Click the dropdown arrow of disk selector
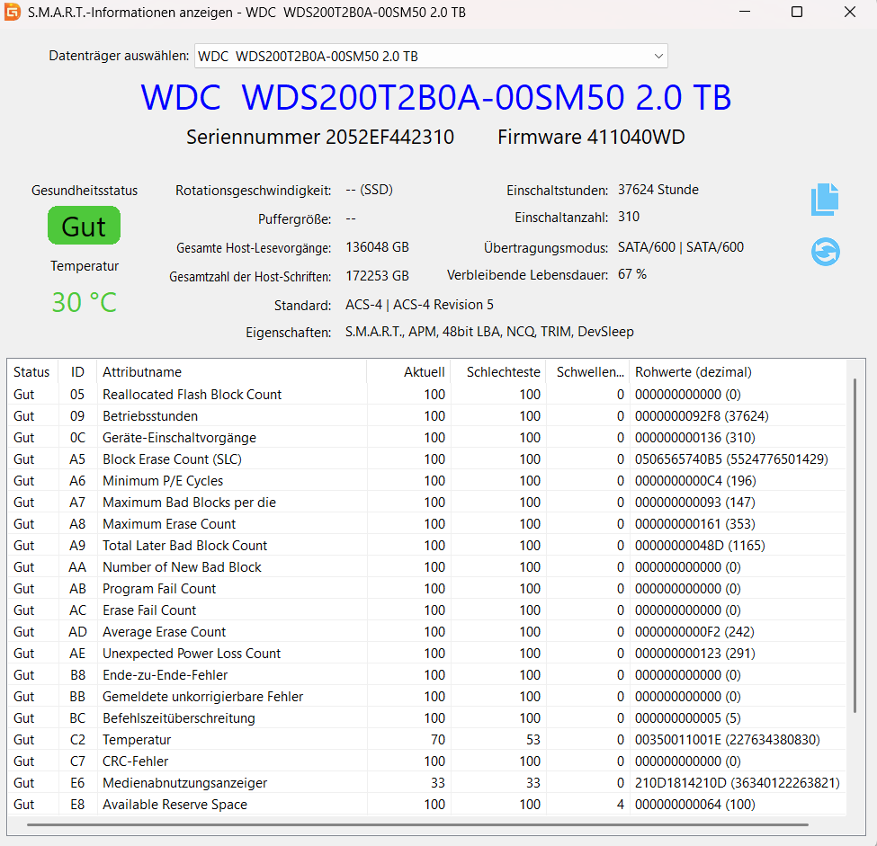Image resolution: width=877 pixels, height=846 pixels. click(658, 57)
